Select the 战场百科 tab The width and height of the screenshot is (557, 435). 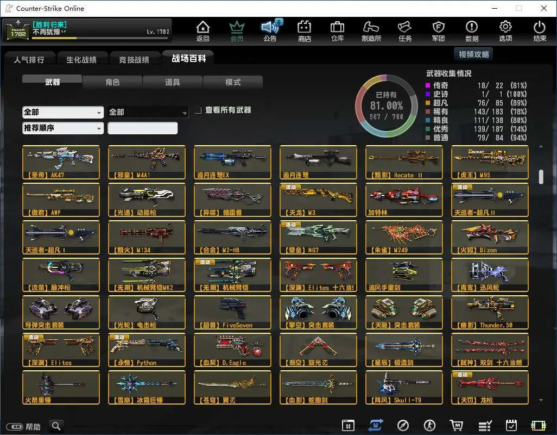pyautogui.click(x=188, y=58)
